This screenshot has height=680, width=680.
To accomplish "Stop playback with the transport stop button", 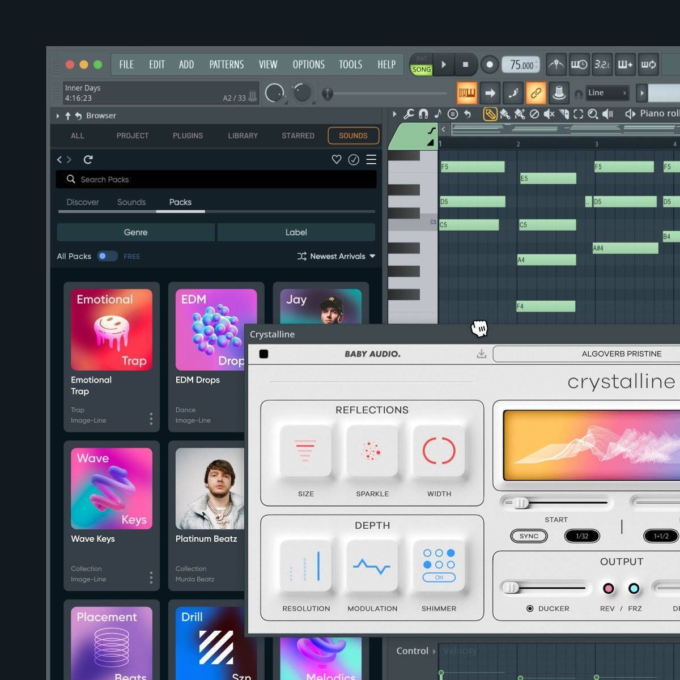I will click(465, 65).
